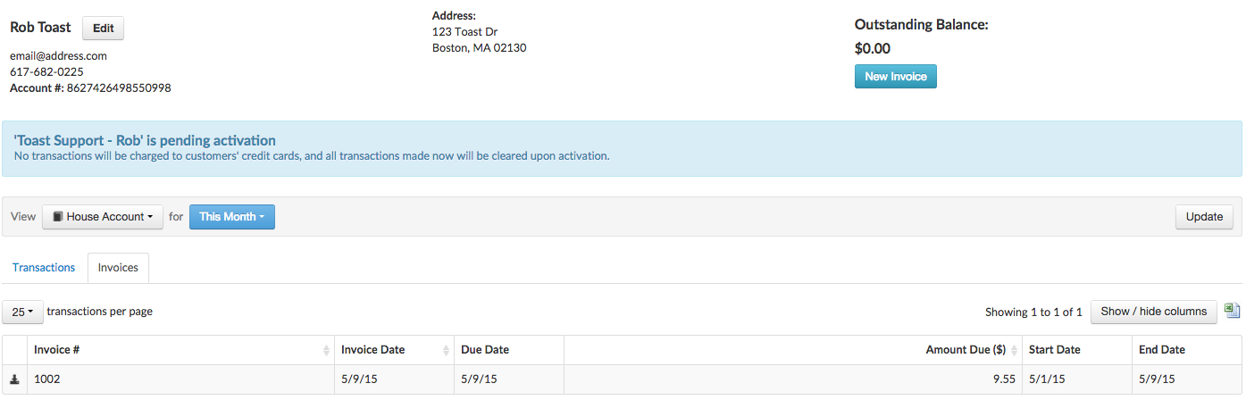Click the email@address.com contact text
Screen dimensions: 1246x400
[x=58, y=55]
